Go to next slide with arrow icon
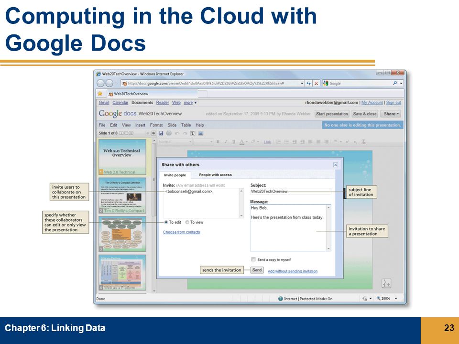Viewport: 459px width, 344px height. (x=153, y=133)
